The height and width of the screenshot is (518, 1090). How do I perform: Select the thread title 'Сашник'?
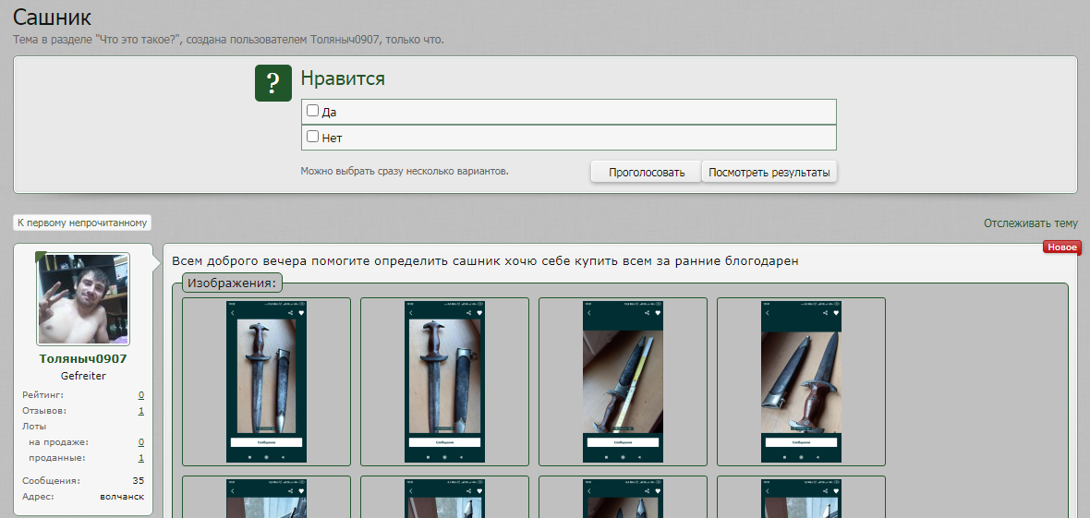(52, 17)
